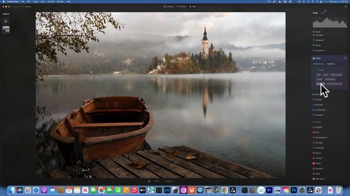Toggle the Water mask option
The height and width of the screenshot is (196, 350).
click(319, 79)
